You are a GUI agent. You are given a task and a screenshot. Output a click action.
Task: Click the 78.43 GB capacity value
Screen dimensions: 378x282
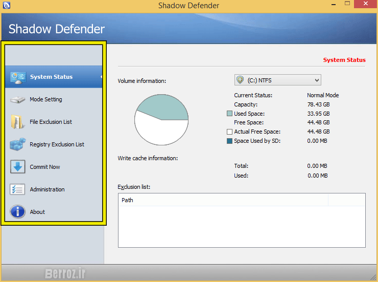click(x=318, y=104)
